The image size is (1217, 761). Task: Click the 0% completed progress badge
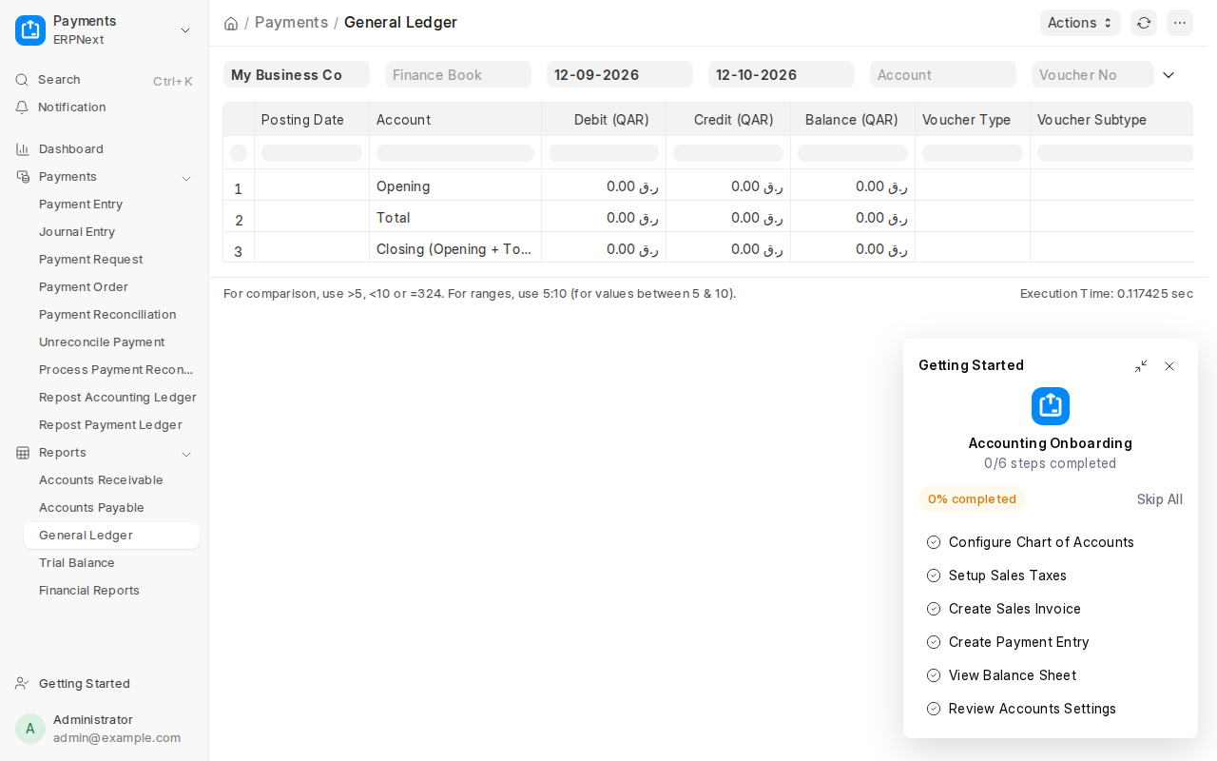[x=972, y=499]
